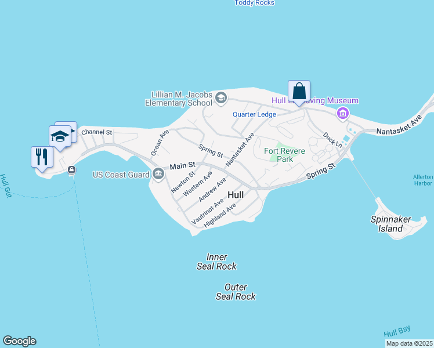Viewport: 434px width, 348px height.
Task: Click the Outer Seal Rock label
Action: pos(236,292)
